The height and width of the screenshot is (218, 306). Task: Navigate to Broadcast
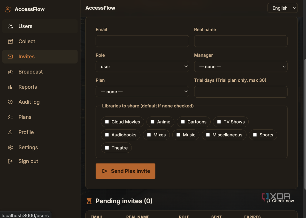click(40, 72)
